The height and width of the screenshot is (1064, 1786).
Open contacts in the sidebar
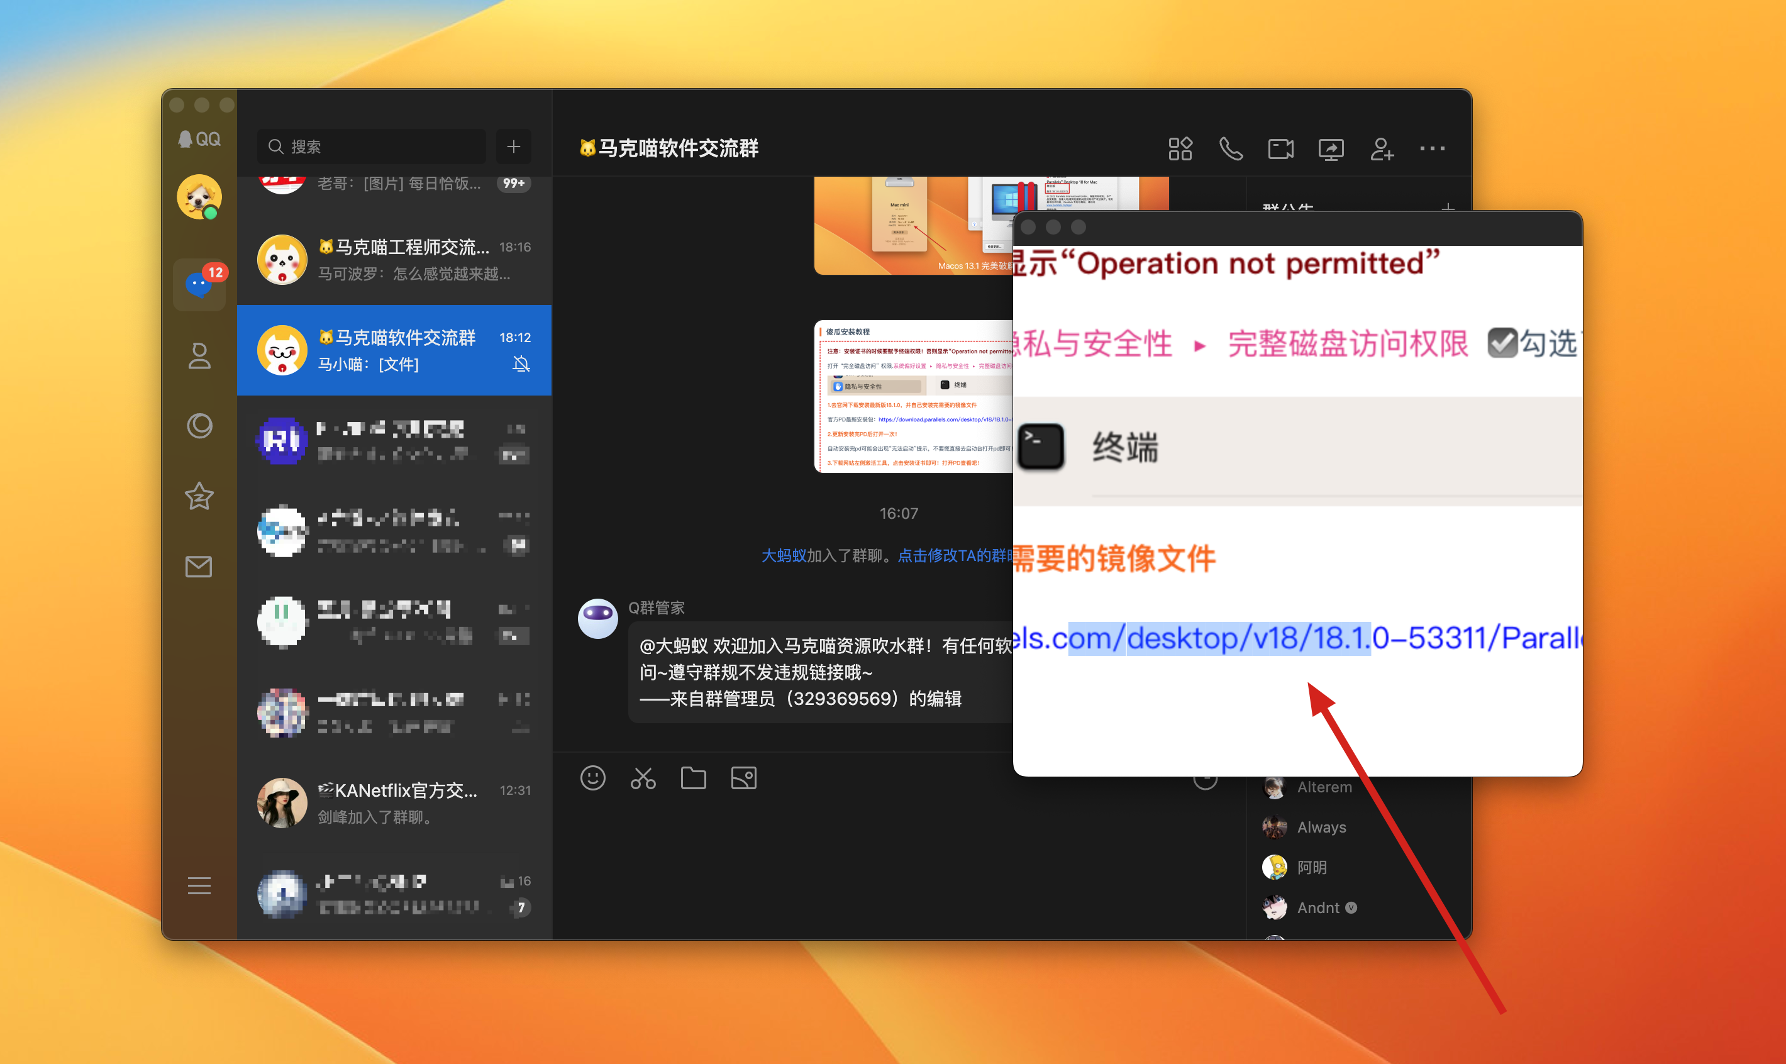(199, 356)
